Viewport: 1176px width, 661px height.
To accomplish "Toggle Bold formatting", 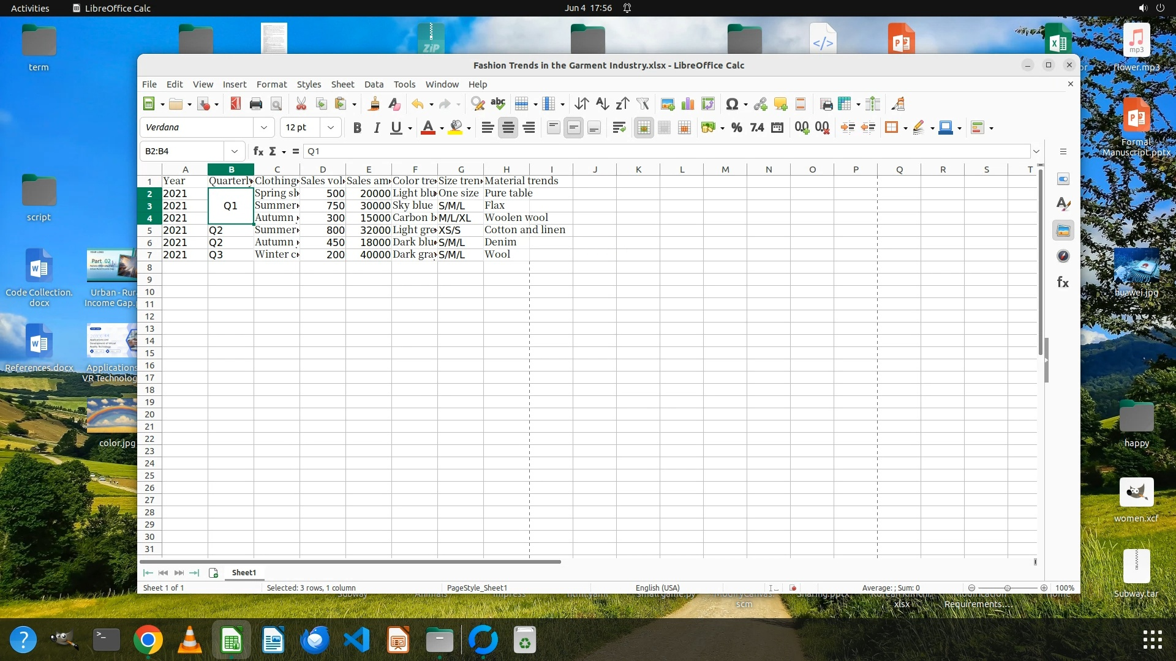I will coord(357,127).
